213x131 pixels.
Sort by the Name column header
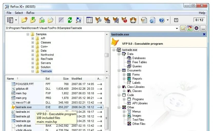pos(25,79)
